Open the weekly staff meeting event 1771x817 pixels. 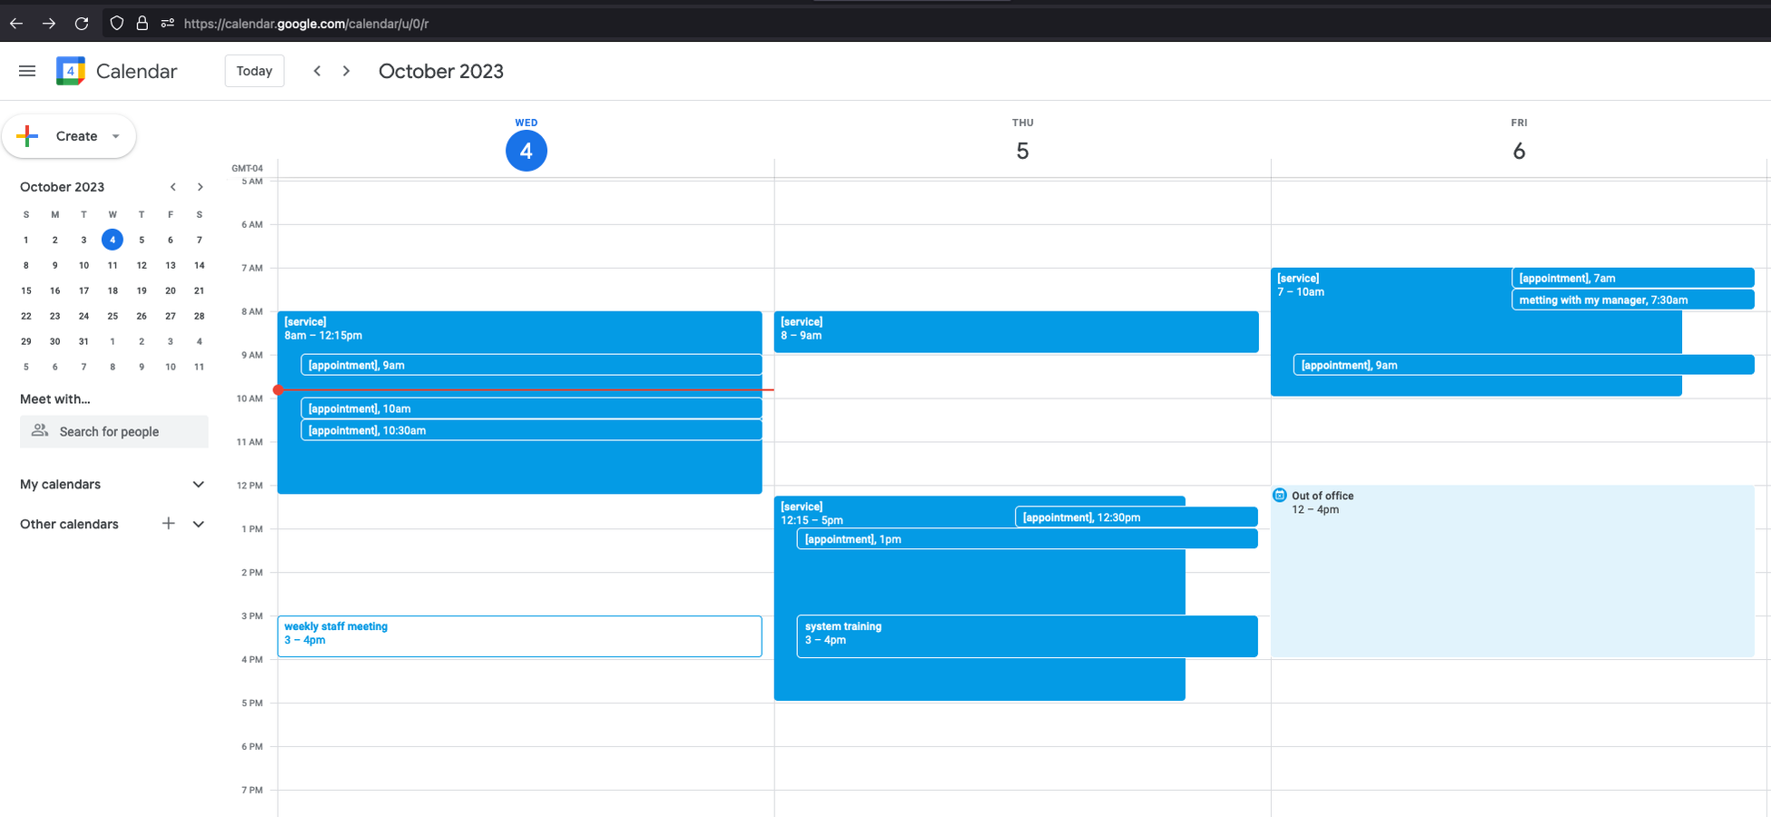tap(519, 636)
